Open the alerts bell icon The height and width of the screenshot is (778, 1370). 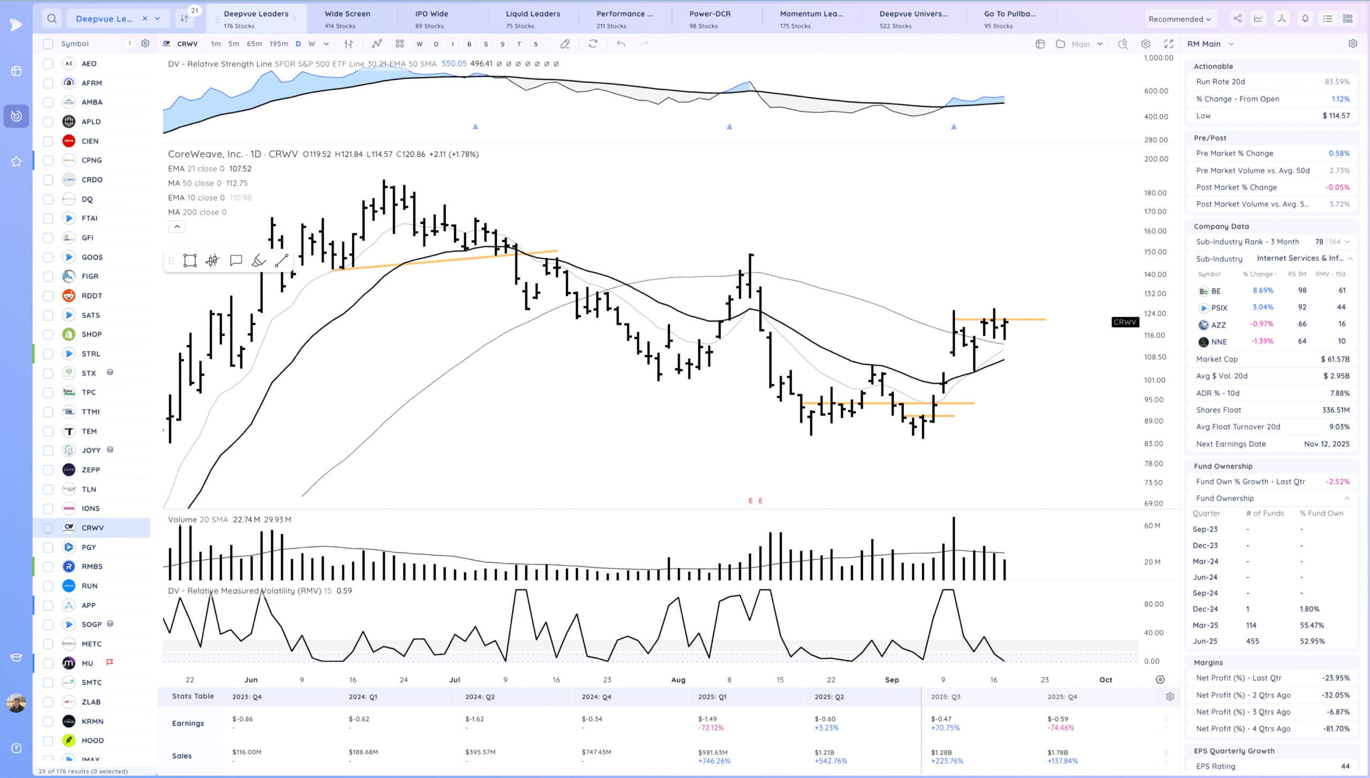[x=1305, y=19]
